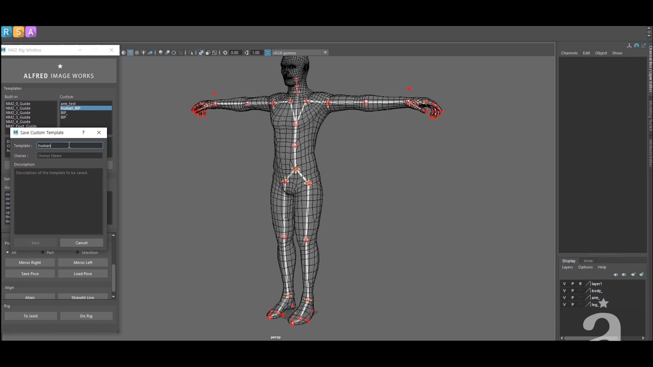Click the wireframe on shaded toolbar icon
The width and height of the screenshot is (653, 367).
point(130,53)
